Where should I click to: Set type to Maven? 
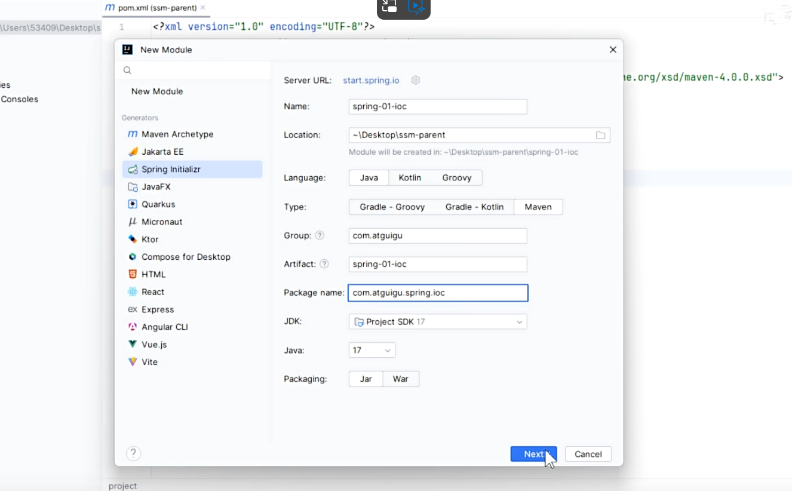coord(538,207)
